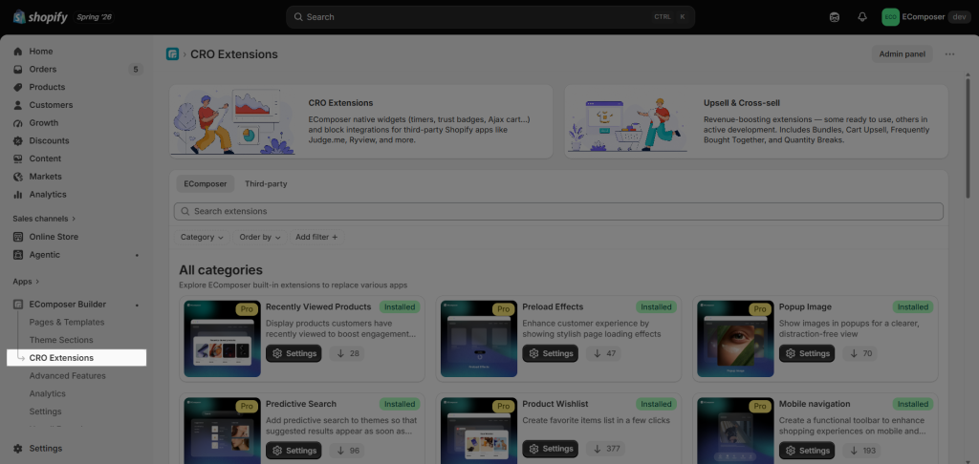Click the Upsell & Cross-sell banner card
The image size is (979, 464).
point(756,121)
